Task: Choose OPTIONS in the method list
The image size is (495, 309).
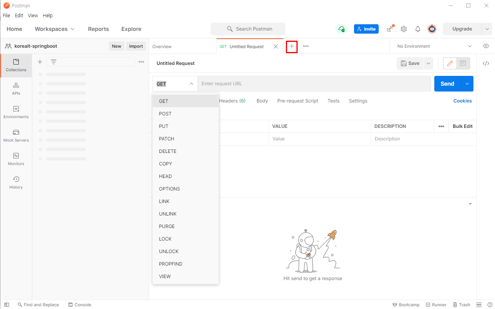Action: pyautogui.click(x=186, y=189)
